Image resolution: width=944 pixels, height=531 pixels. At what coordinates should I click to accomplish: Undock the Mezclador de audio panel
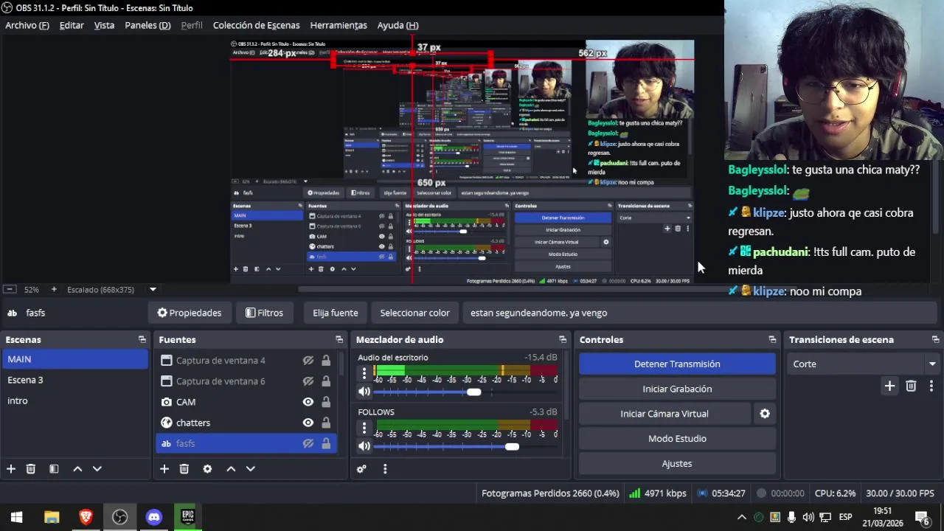[x=563, y=339]
